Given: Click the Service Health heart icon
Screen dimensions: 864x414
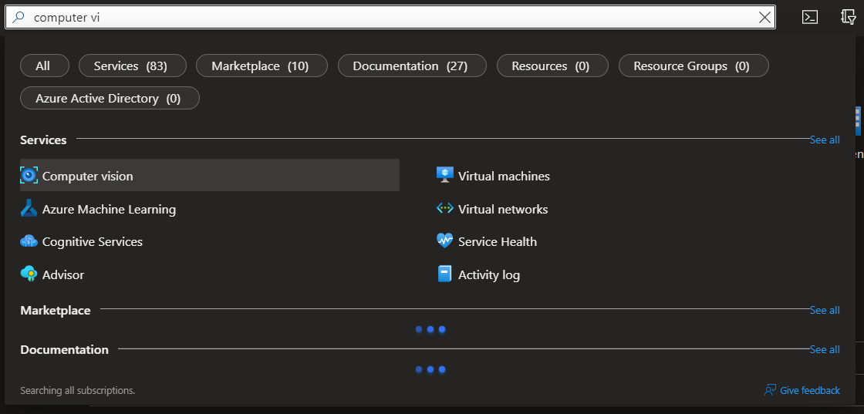Looking at the screenshot, I should coord(444,241).
